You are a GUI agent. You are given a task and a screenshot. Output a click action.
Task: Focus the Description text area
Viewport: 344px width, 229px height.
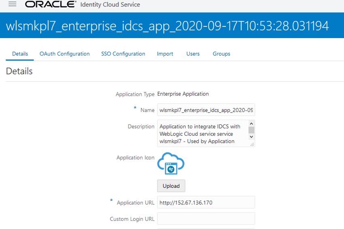[x=203, y=133]
